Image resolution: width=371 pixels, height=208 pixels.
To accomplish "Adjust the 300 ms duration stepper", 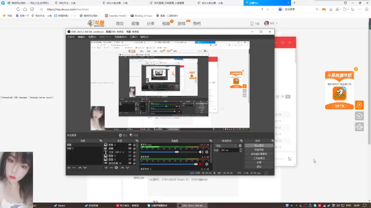I will [x=241, y=150].
